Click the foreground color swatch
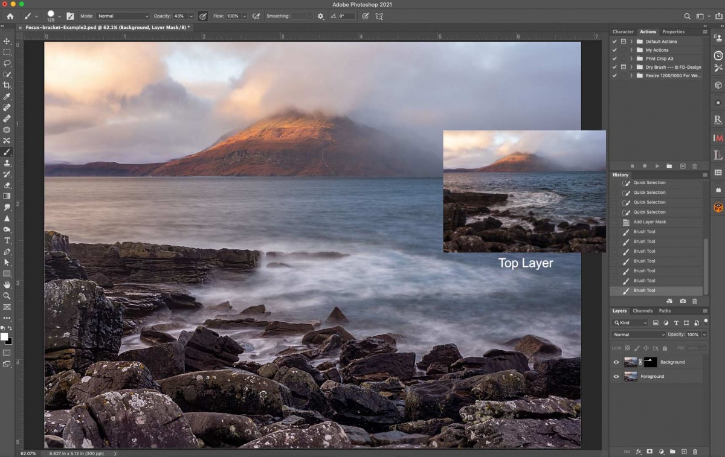725x457 pixels. click(4, 337)
